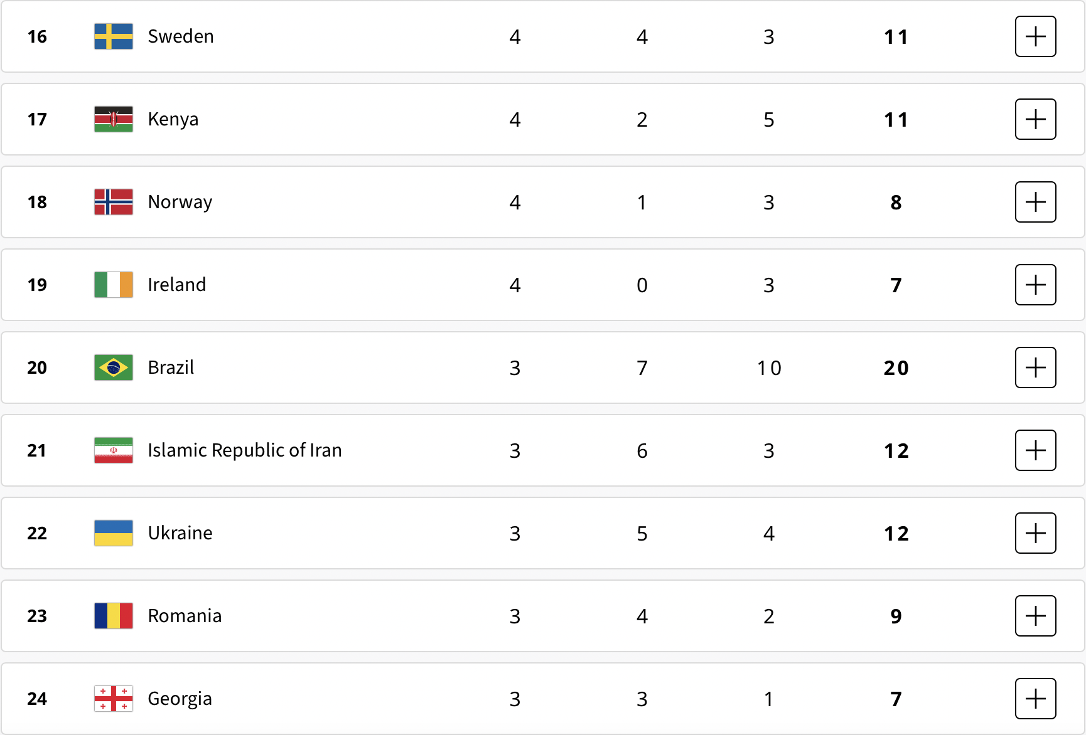Expand Ukraine row details
This screenshot has width=1086, height=735.
click(x=1035, y=533)
